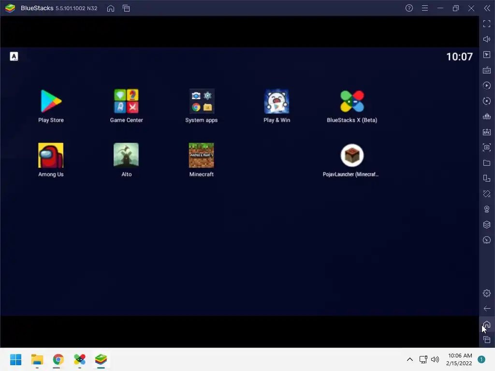Open the set location pin icon
This screenshot has height=371, width=495.
click(487, 209)
